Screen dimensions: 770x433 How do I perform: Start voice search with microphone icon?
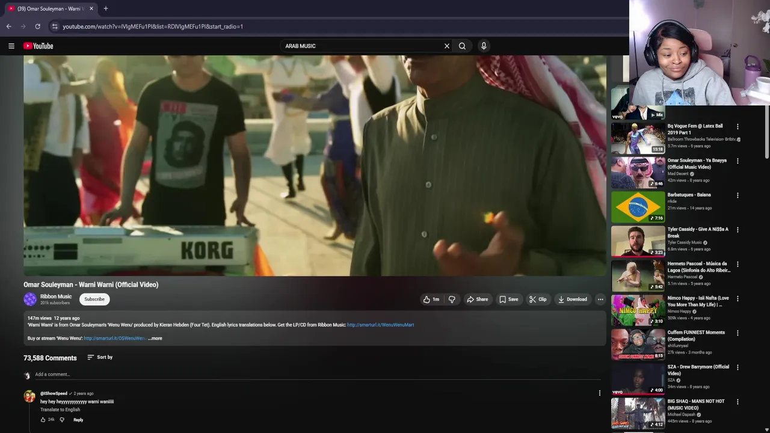[x=484, y=46]
